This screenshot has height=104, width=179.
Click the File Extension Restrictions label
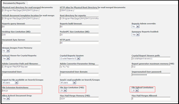click(x=15, y=88)
